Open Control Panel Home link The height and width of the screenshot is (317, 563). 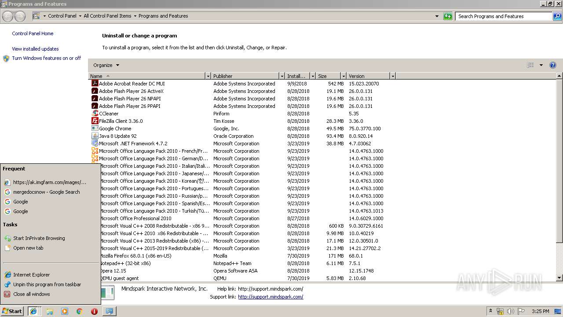[33, 33]
